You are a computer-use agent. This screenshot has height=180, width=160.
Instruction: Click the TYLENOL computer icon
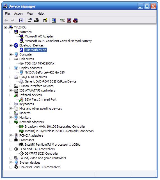click(x=11, y=27)
